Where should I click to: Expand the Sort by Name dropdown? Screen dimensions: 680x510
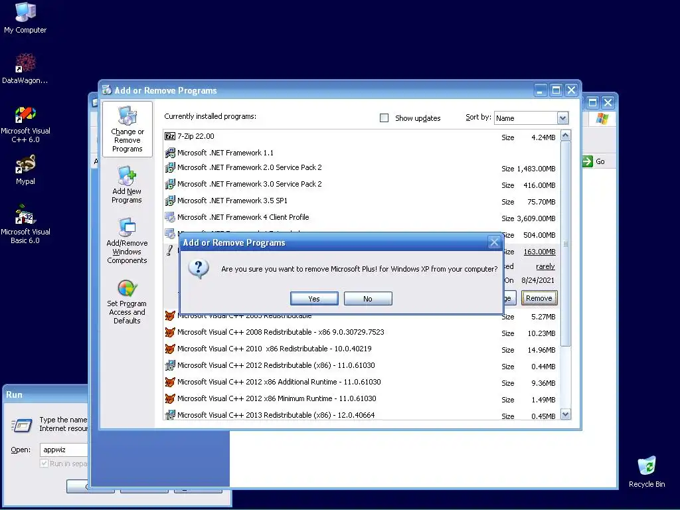click(x=562, y=118)
